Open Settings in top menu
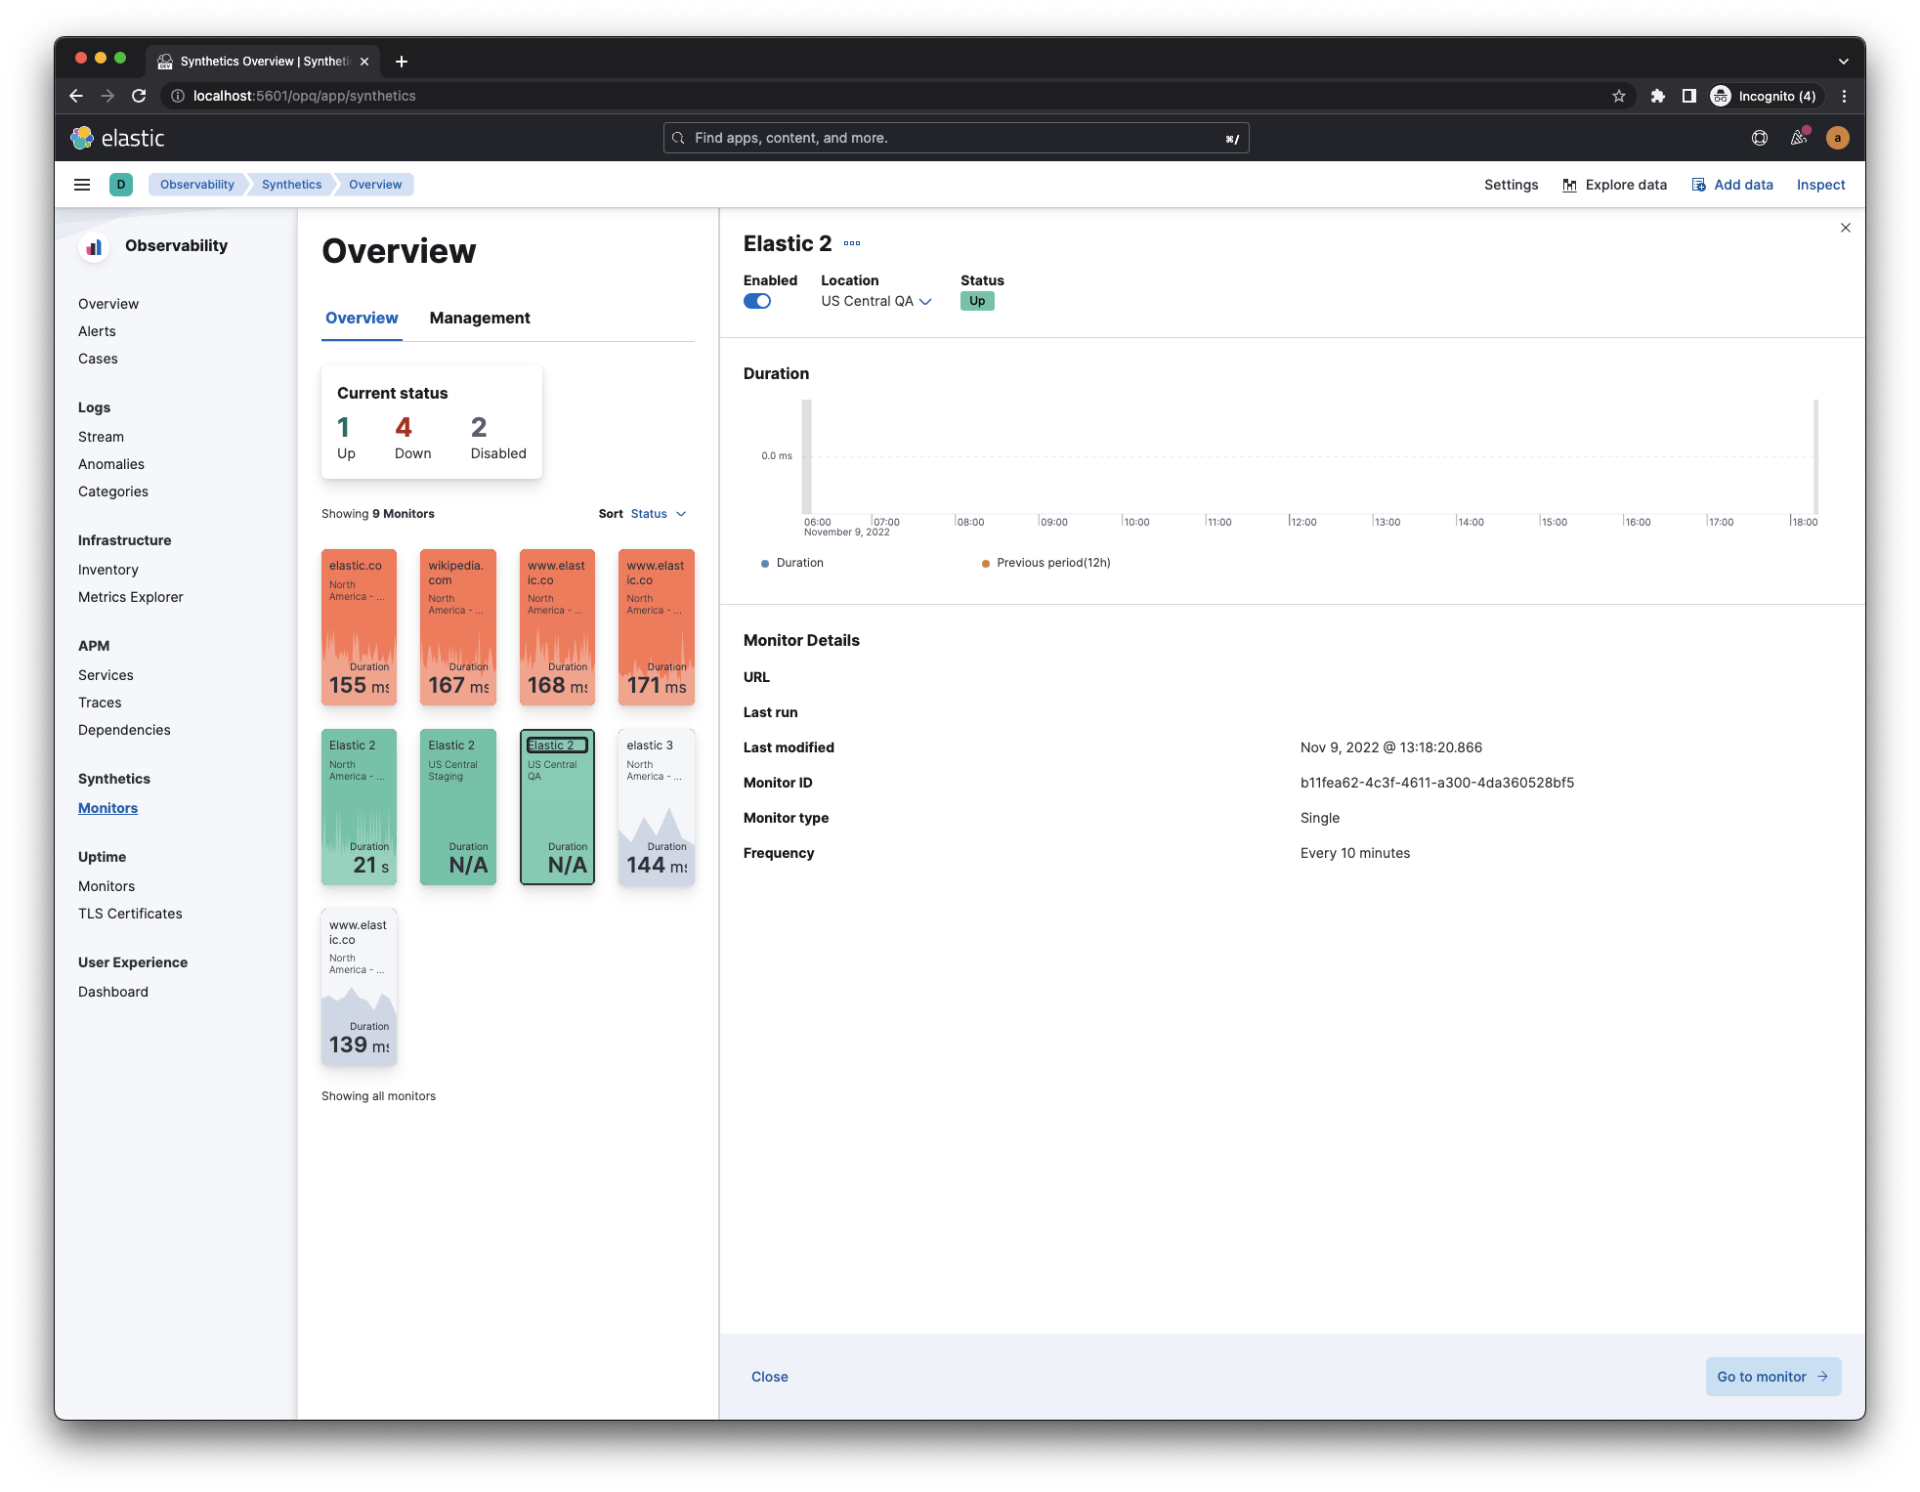The height and width of the screenshot is (1492, 1920). (1511, 185)
